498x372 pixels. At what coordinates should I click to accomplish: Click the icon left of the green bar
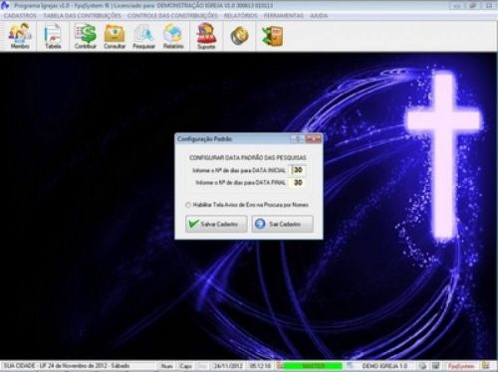click(280, 366)
